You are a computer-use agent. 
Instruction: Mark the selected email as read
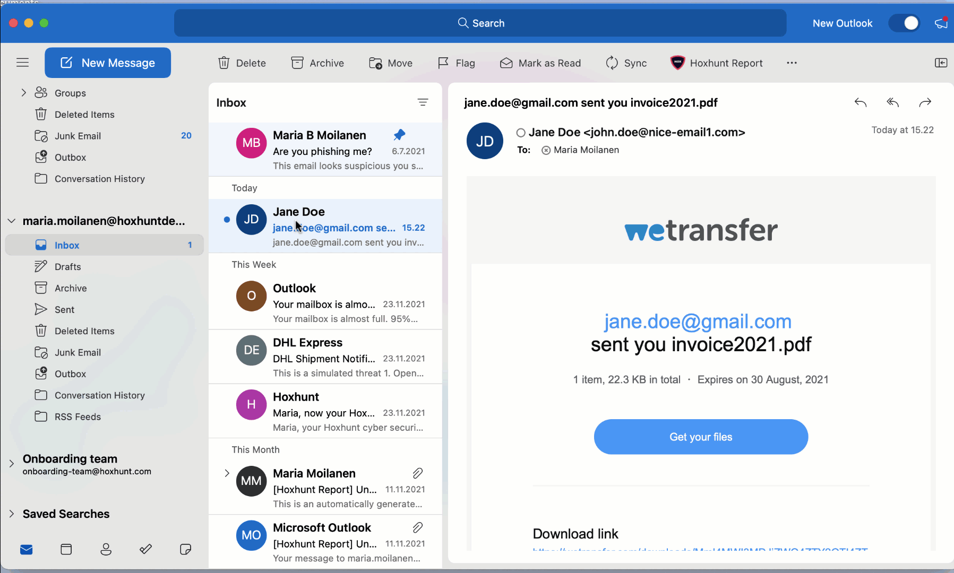[540, 63]
